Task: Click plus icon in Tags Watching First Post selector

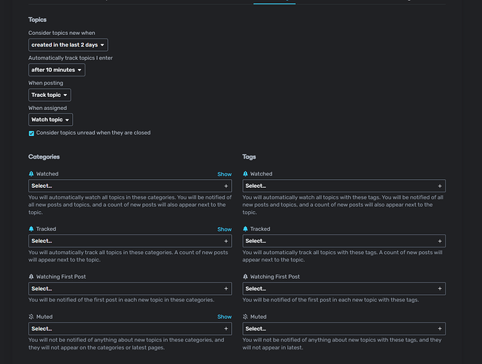Action: (x=440, y=288)
